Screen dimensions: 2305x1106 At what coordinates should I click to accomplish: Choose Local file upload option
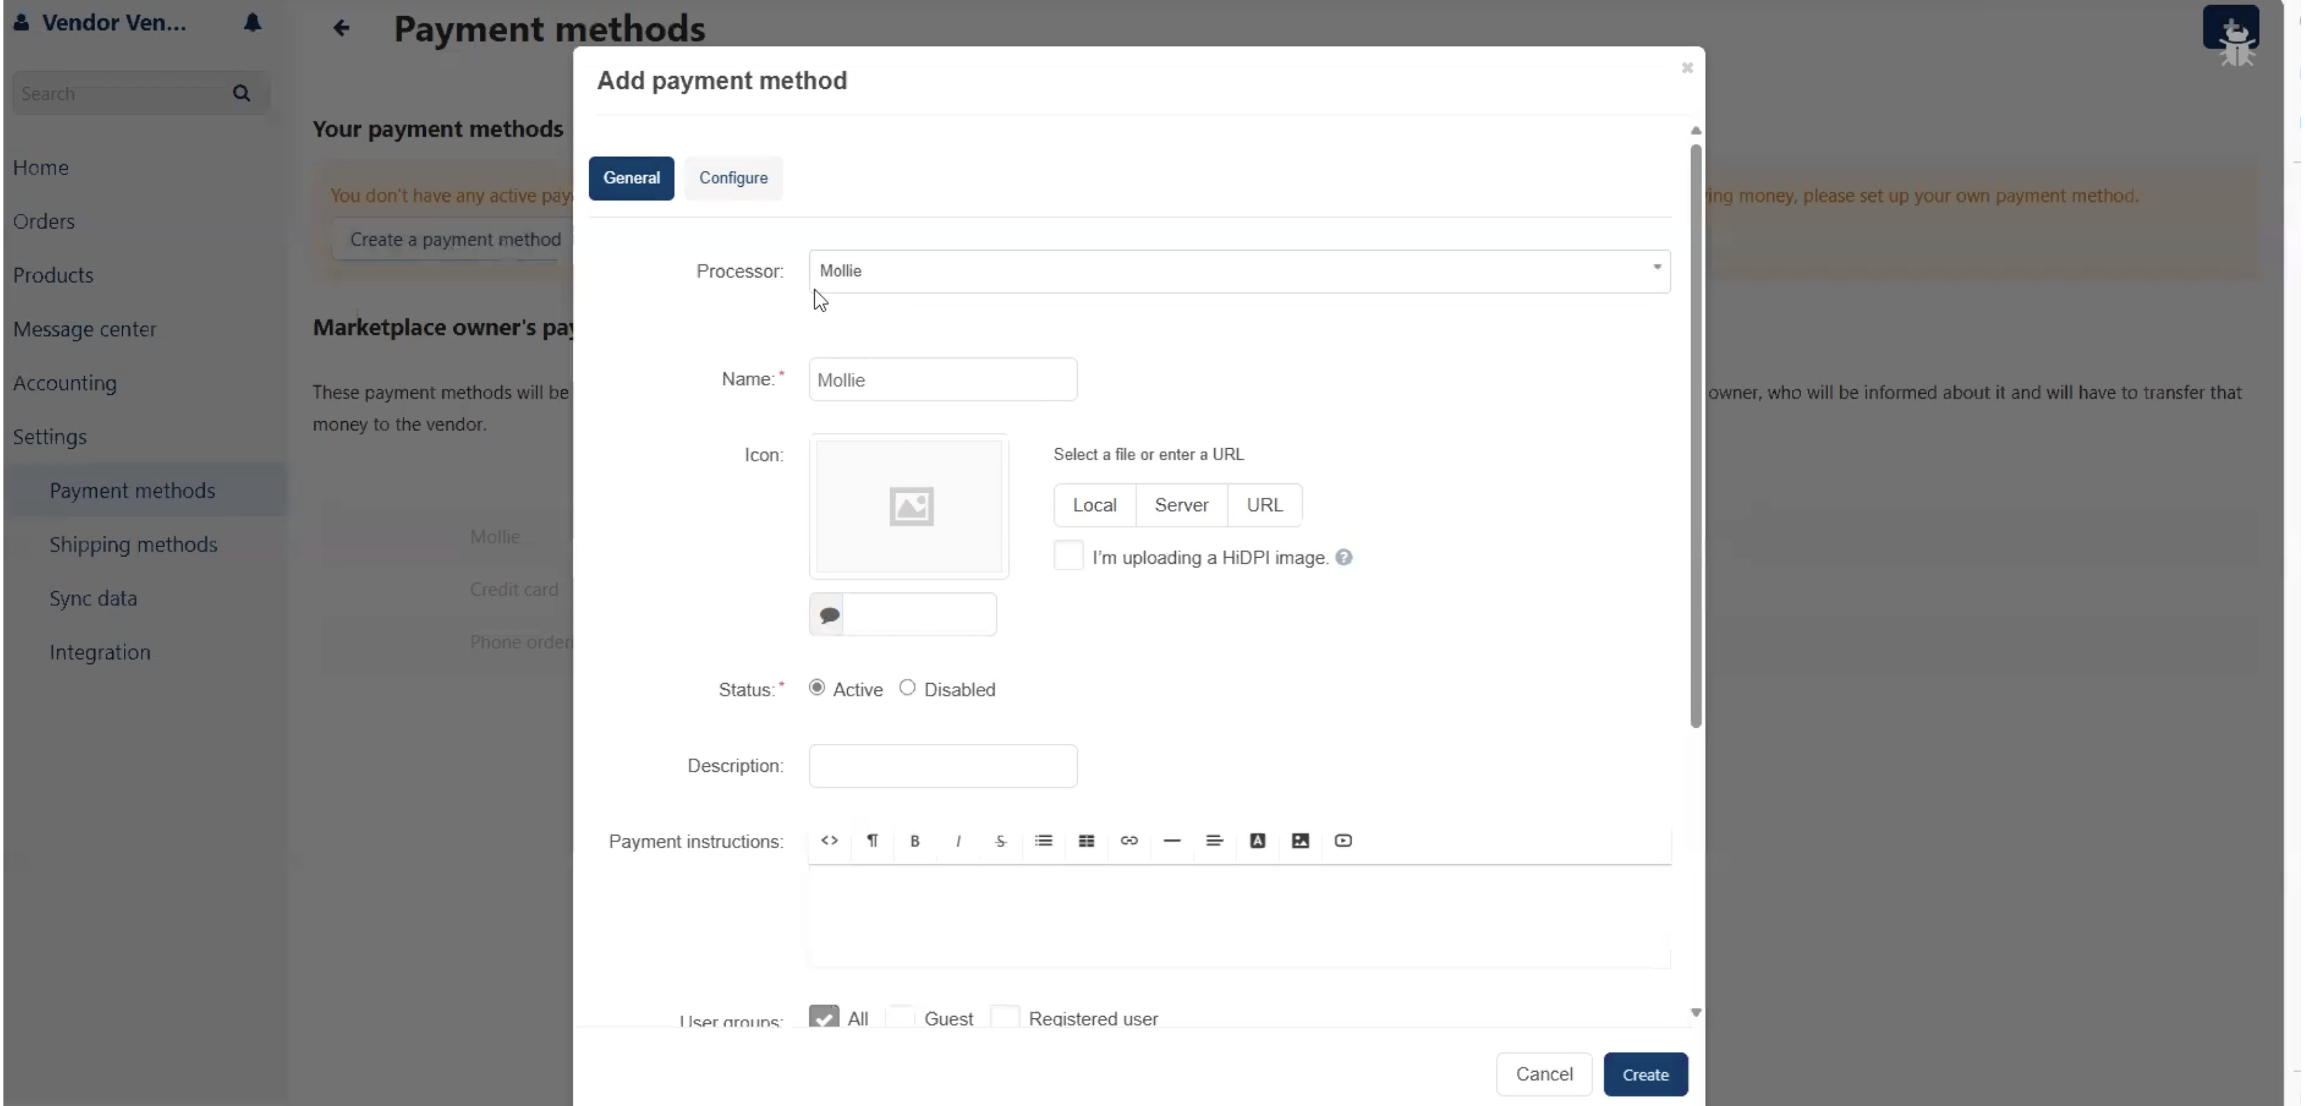[1094, 505]
